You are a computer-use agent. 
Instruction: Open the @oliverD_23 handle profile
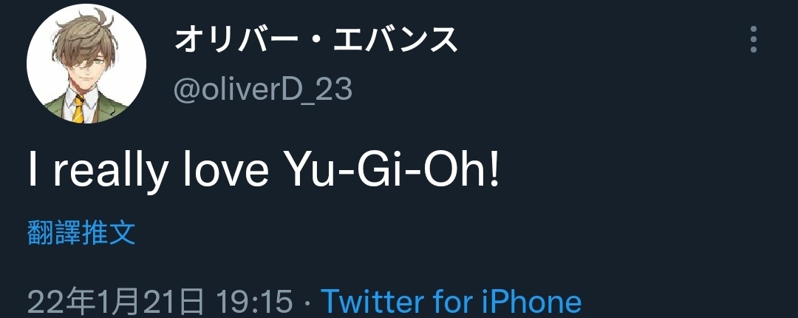tap(262, 89)
